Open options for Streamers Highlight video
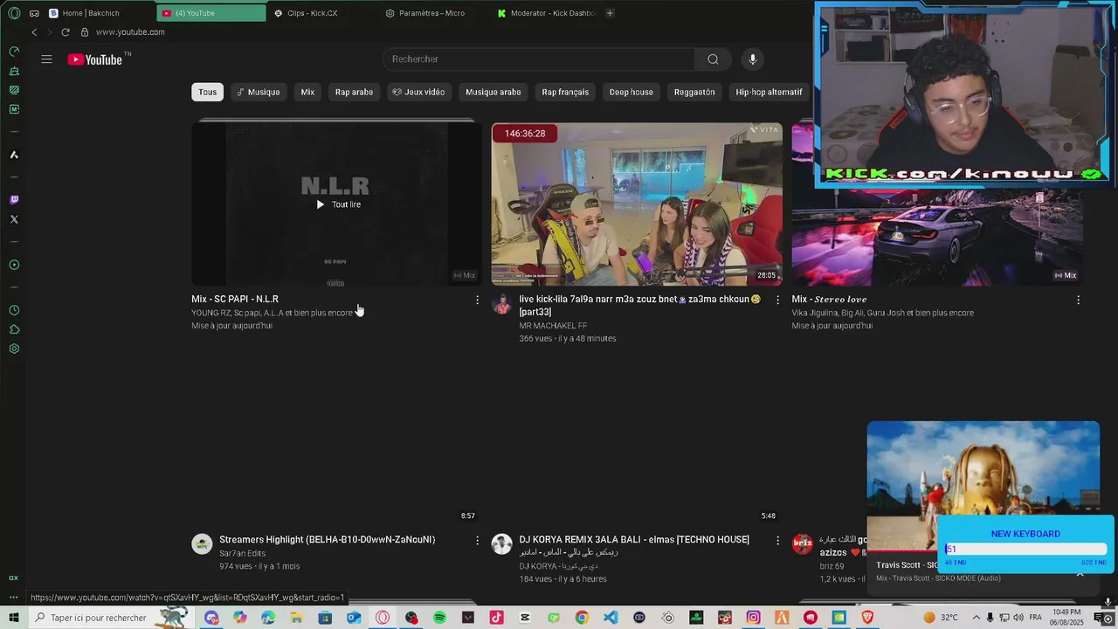The height and width of the screenshot is (629, 1118). pyautogui.click(x=477, y=541)
